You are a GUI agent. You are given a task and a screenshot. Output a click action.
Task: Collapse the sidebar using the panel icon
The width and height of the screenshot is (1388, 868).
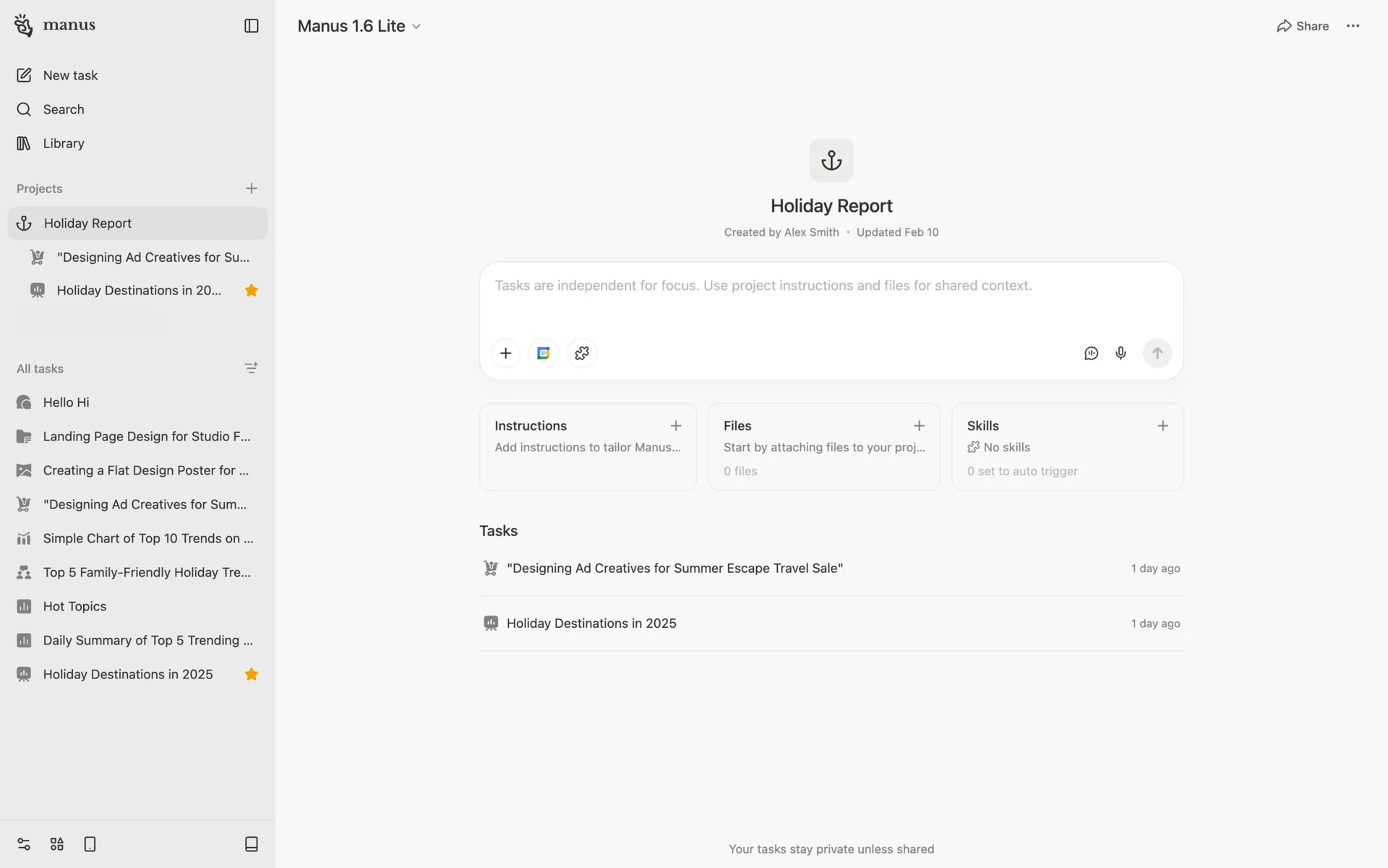(251, 26)
